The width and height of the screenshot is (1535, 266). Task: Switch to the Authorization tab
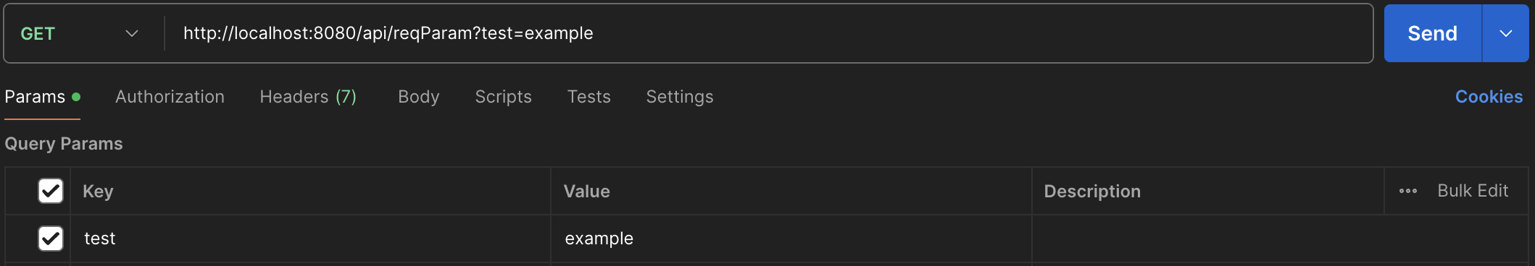170,97
